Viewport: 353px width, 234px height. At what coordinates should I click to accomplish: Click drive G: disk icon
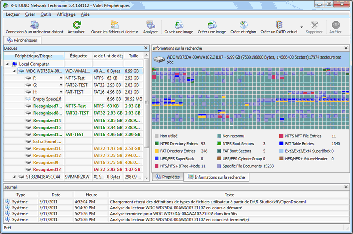coord(28,85)
